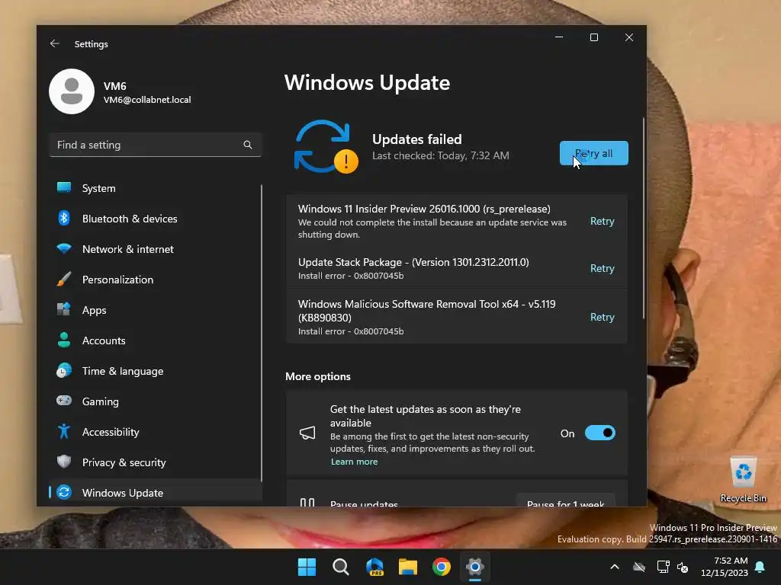Open Personalization settings page

coord(156,279)
